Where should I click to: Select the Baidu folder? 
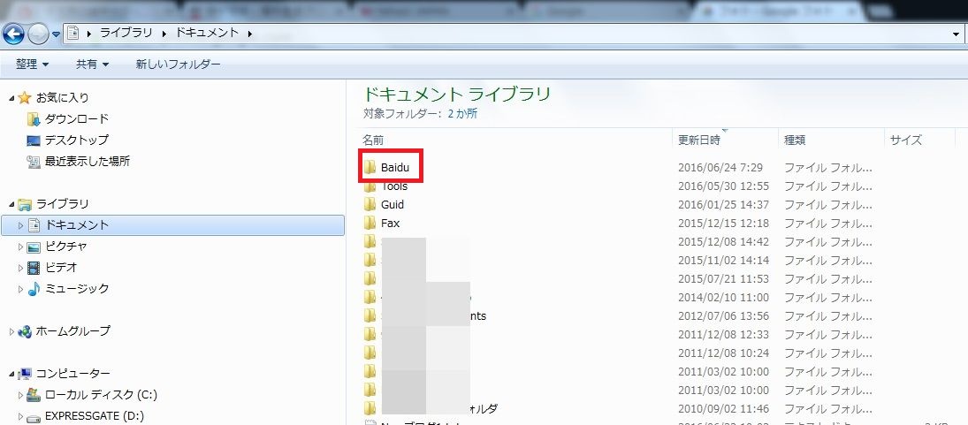pyautogui.click(x=395, y=167)
